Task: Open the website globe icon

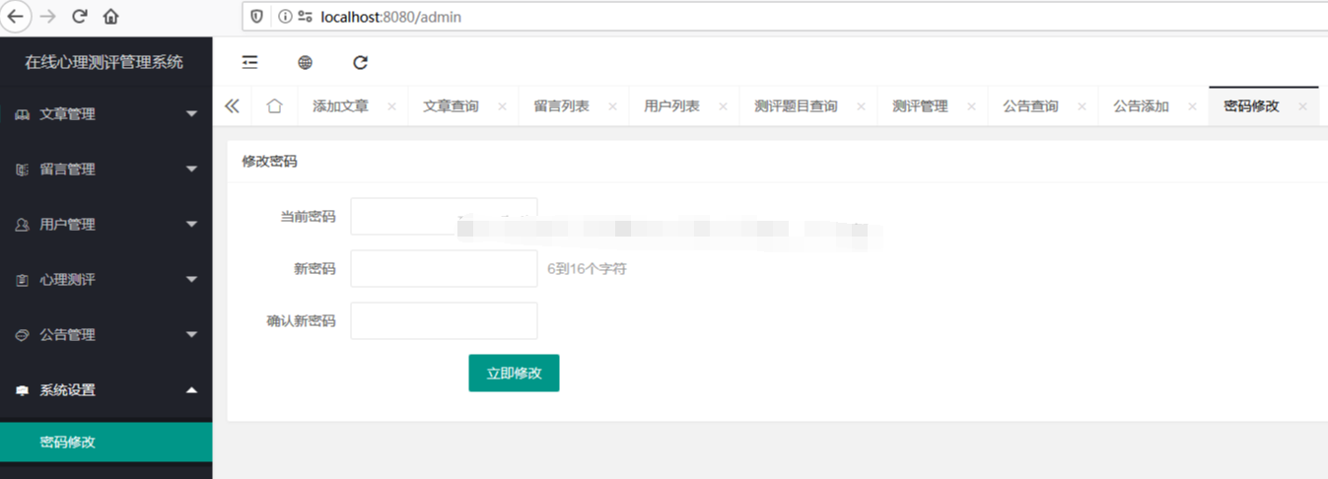Action: pos(306,62)
